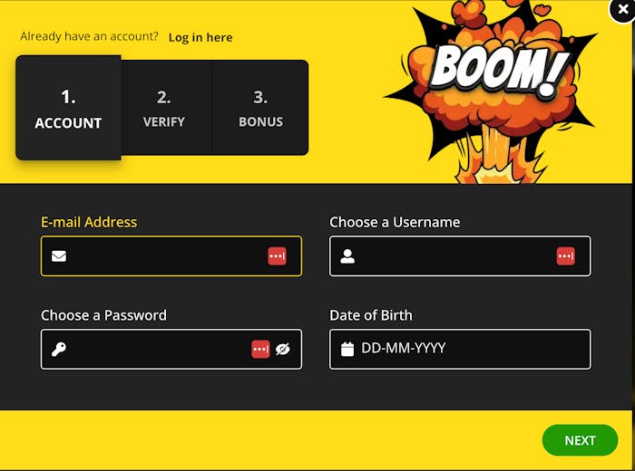Screen dimensions: 635x471
Task: Click the key icon in the password field
Action: (59, 349)
